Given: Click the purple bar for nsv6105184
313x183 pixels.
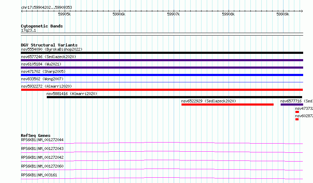Looking at the screenshot, I should click(162, 68).
